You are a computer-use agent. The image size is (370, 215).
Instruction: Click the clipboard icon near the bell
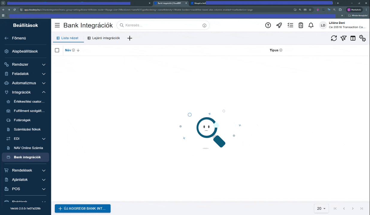pyautogui.click(x=300, y=25)
